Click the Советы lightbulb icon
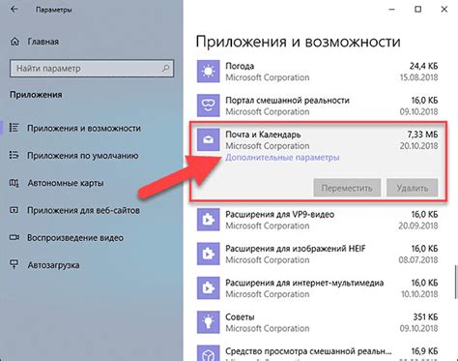This screenshot has width=458, height=361. (x=209, y=322)
